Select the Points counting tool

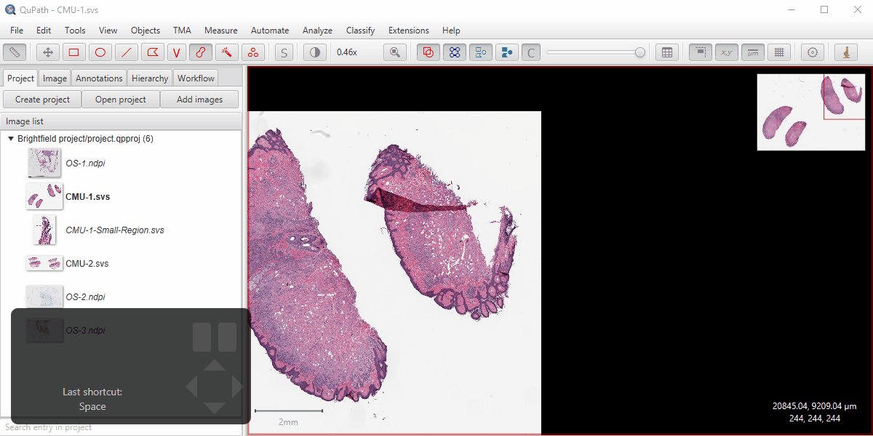point(252,52)
